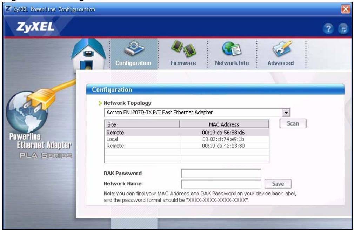The height and width of the screenshot is (230, 354).
Task: Click the Save button
Action: click(x=278, y=184)
